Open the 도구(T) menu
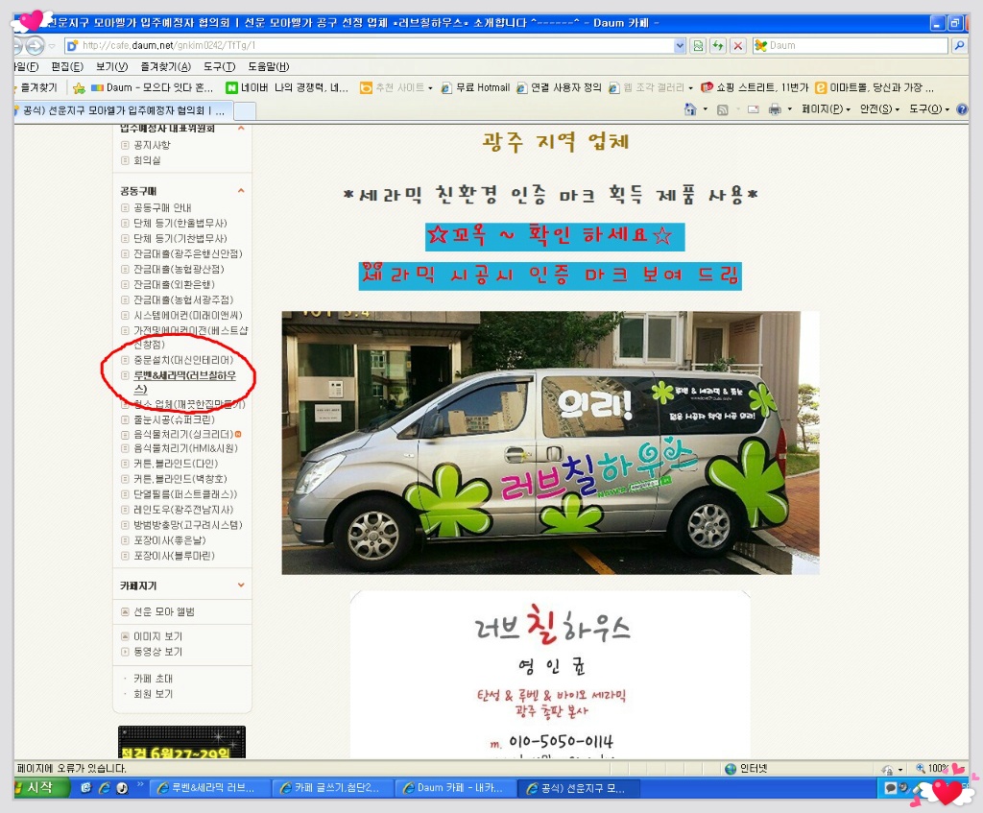The image size is (983, 813). 219,66
